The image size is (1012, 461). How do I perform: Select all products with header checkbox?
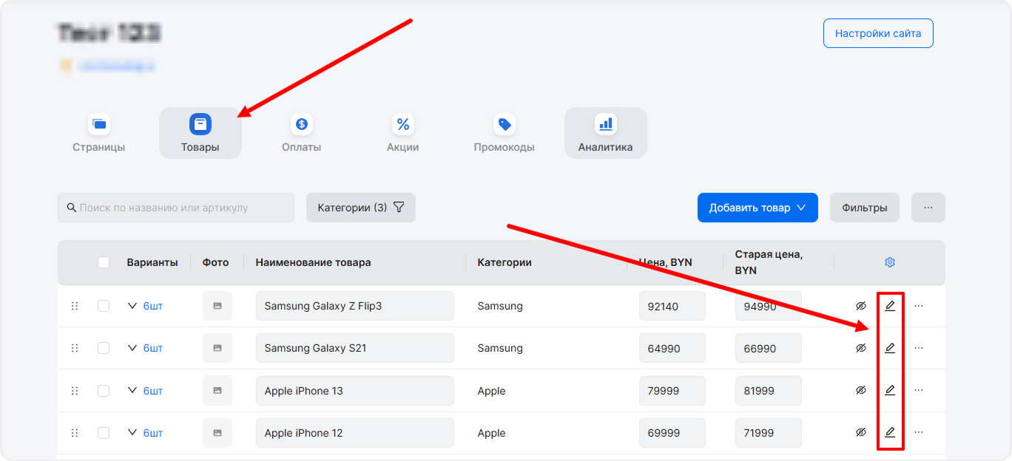(x=104, y=262)
